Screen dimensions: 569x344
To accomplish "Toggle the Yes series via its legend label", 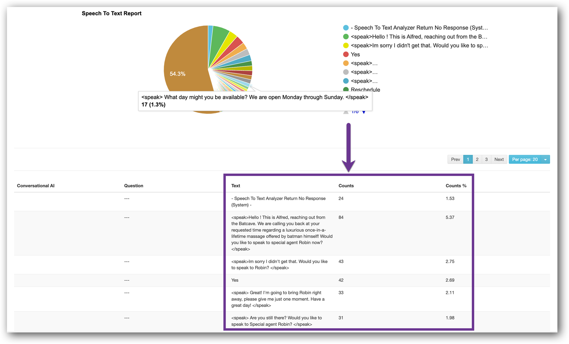I will click(355, 54).
